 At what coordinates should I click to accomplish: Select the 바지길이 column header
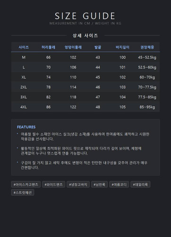[122, 47]
